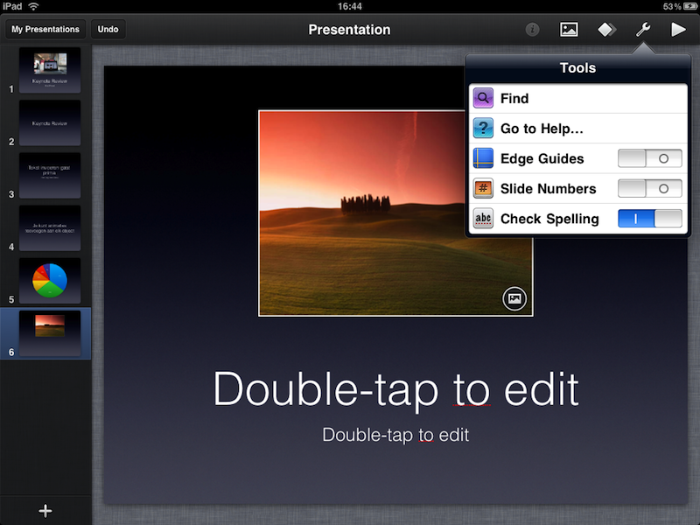Tap the Find magnifier icon
The height and width of the screenshot is (525, 700).
[483, 99]
